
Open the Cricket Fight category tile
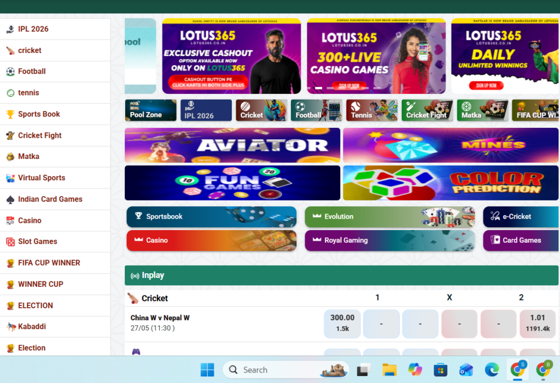click(427, 110)
